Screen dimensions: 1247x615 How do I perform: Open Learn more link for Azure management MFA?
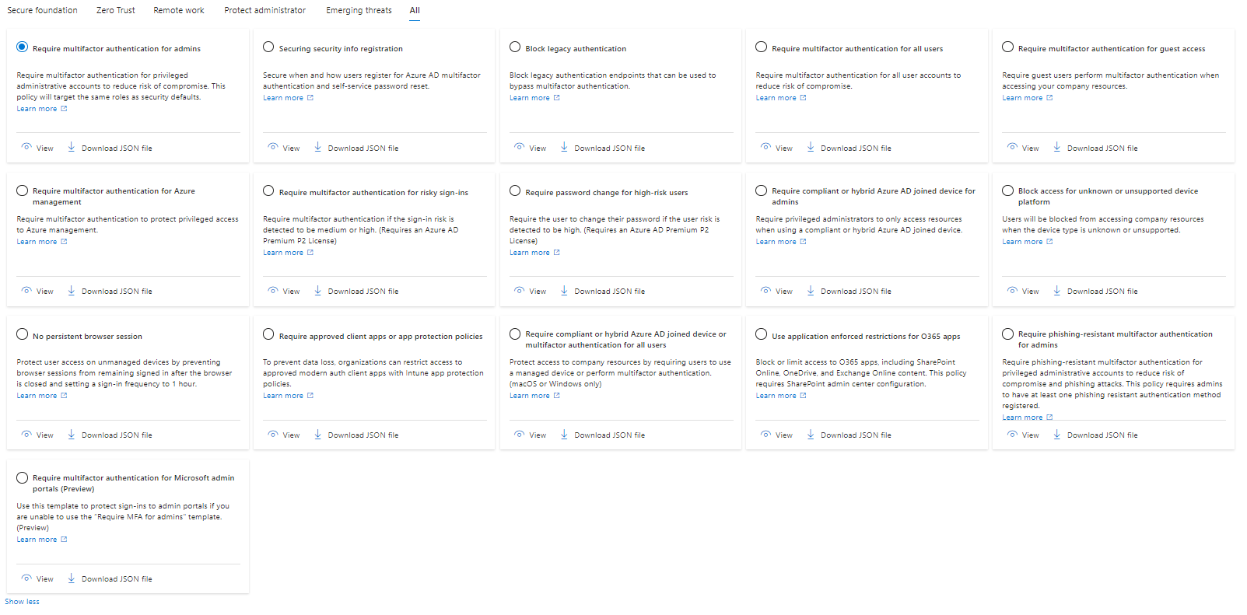pyautogui.click(x=37, y=242)
